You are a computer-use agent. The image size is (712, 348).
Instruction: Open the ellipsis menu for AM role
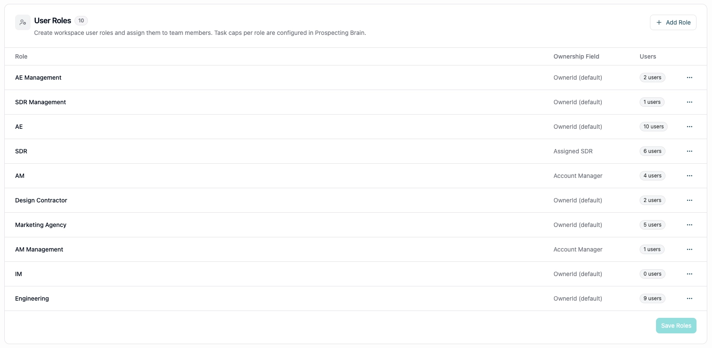(689, 176)
